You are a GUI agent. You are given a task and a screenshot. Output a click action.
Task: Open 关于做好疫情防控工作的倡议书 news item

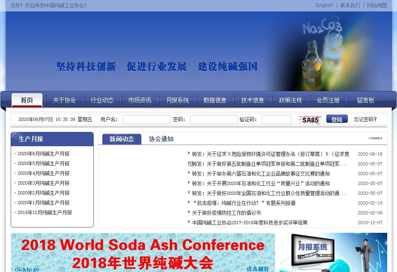click(x=226, y=213)
